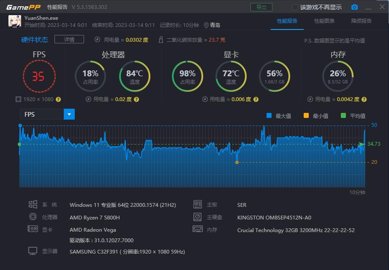Click the 主板 motherboard info icon
The image size is (389, 270).
(x=198, y=204)
